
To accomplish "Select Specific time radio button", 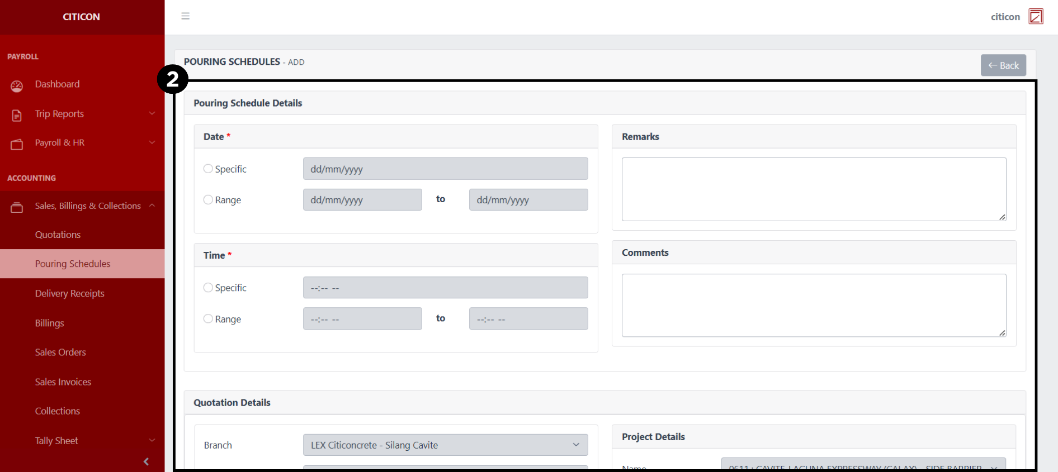I will (208, 288).
